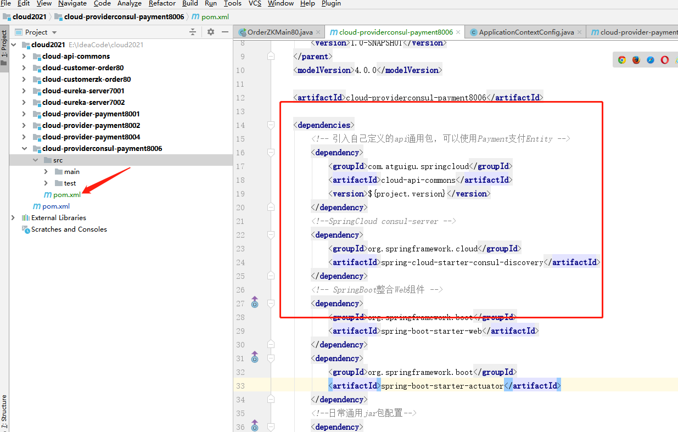The height and width of the screenshot is (432, 678).
Task: Select Scratches and Consoles row
Action: (x=121, y=229)
